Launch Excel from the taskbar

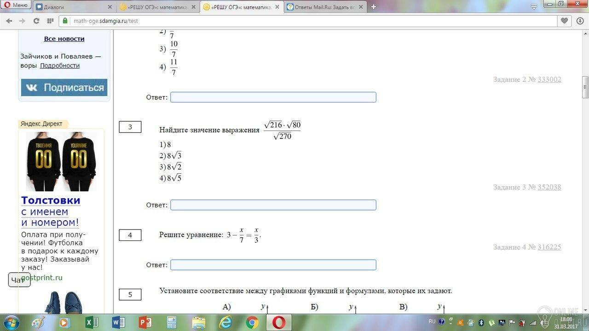92,322
